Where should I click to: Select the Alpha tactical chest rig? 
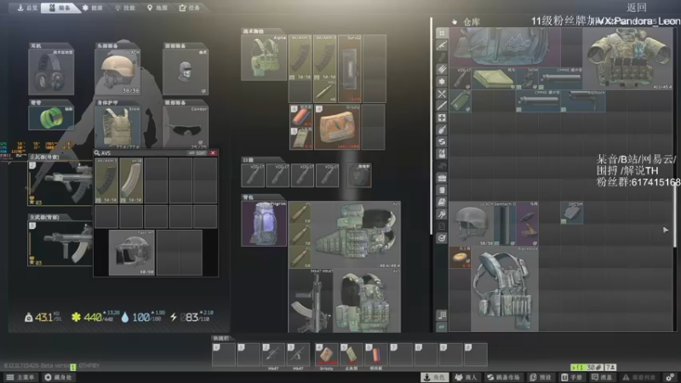point(264,57)
